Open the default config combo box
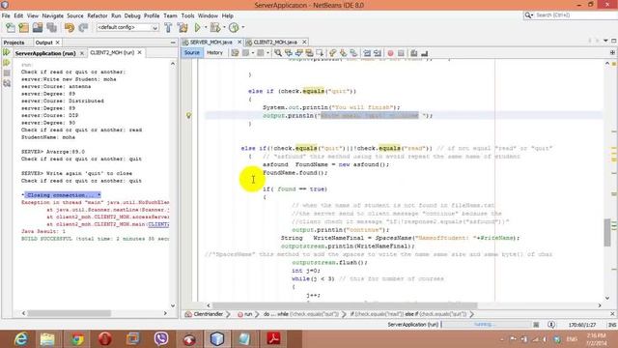 (127, 28)
